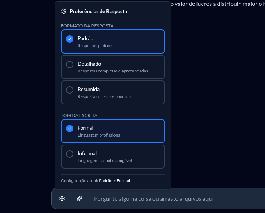265x213 pixels.
Task: Click 'Respostas diretas e concisas' description
Action: pos(104,96)
